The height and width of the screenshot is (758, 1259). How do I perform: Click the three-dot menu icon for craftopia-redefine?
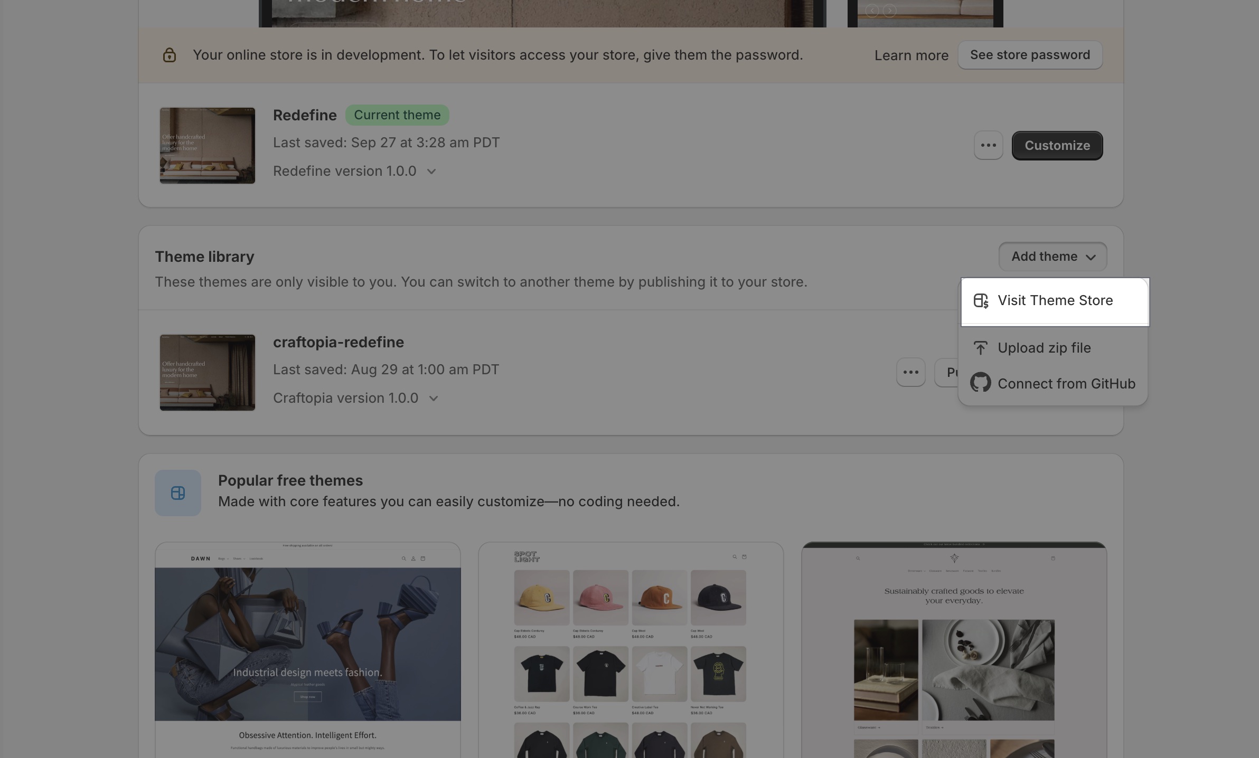click(910, 372)
